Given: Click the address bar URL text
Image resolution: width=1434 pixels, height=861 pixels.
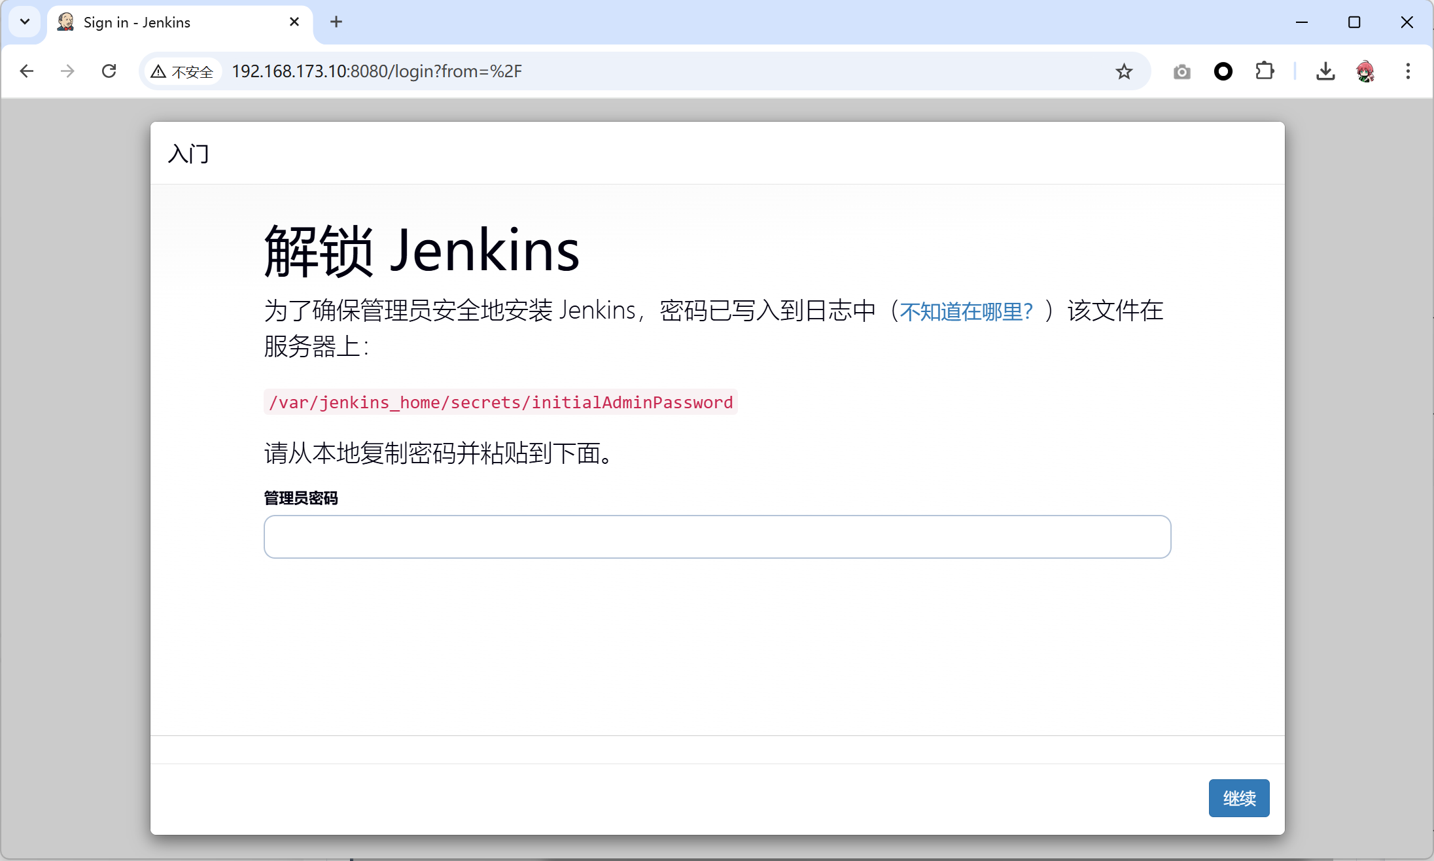Looking at the screenshot, I should (x=377, y=71).
